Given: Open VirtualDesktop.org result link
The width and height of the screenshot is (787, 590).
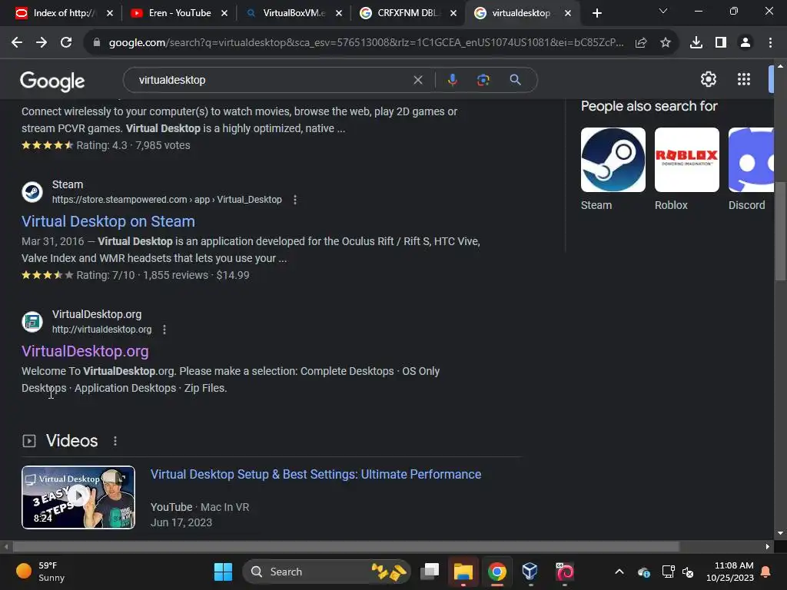Looking at the screenshot, I should coord(85,351).
